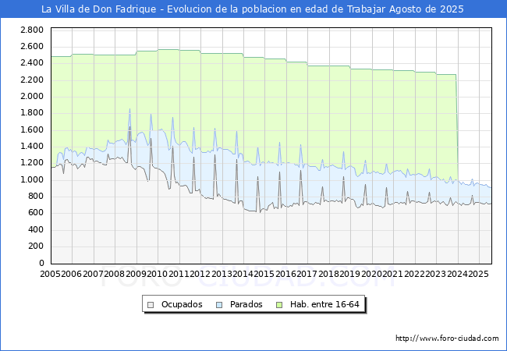The width and height of the screenshot is (507, 351).
Task: Click the 800 y-axis label
Action: tap(36, 197)
